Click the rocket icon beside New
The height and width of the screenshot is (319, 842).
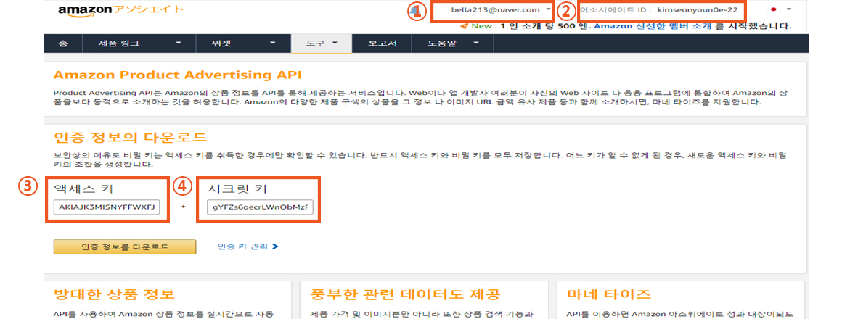pyautogui.click(x=465, y=25)
